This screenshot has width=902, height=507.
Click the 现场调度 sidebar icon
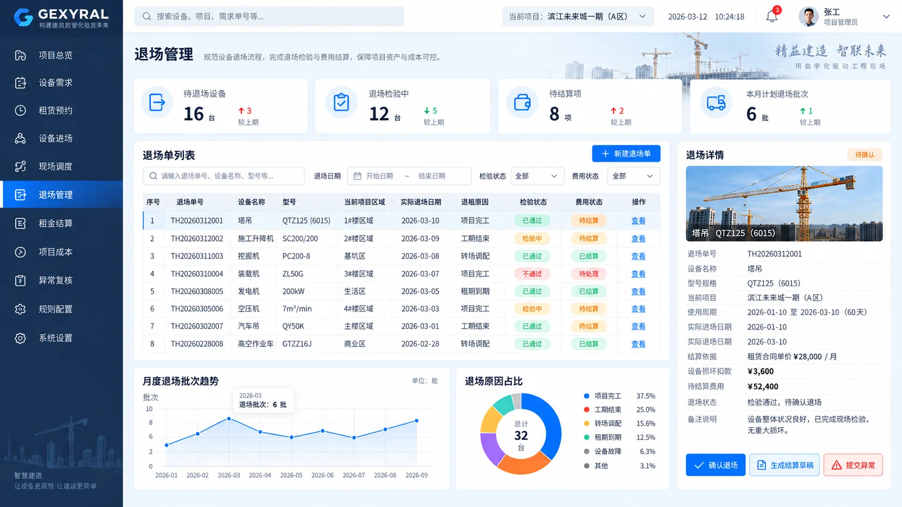[20, 166]
